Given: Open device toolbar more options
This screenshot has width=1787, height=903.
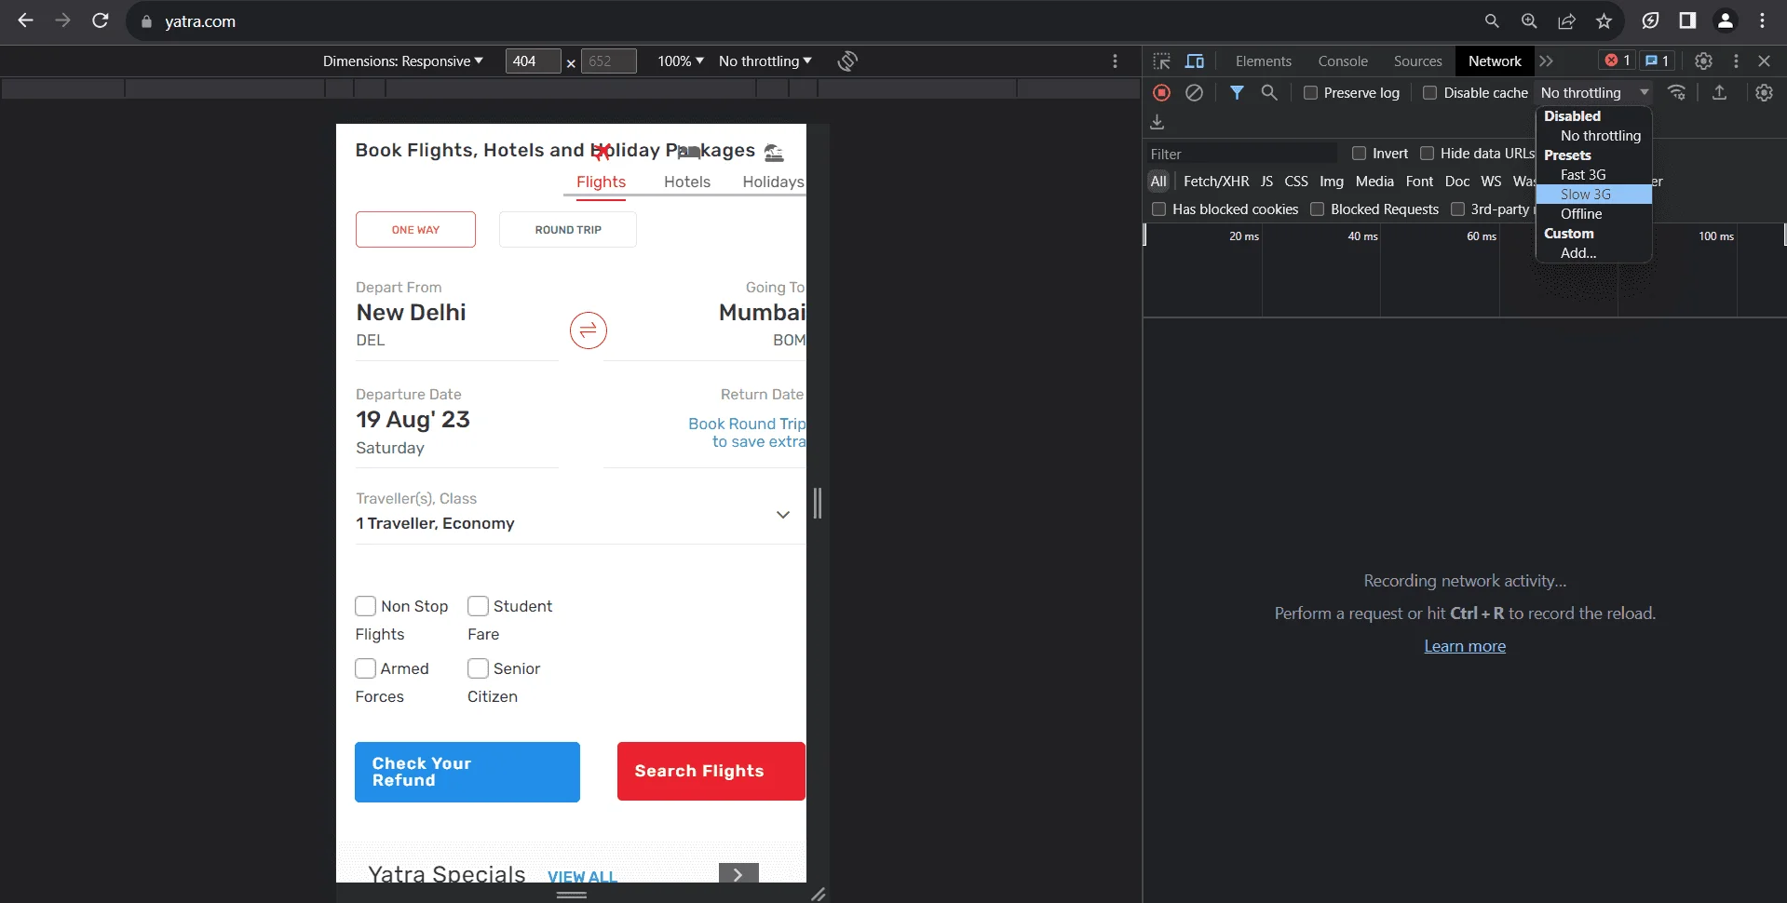Looking at the screenshot, I should pyautogui.click(x=1115, y=61).
